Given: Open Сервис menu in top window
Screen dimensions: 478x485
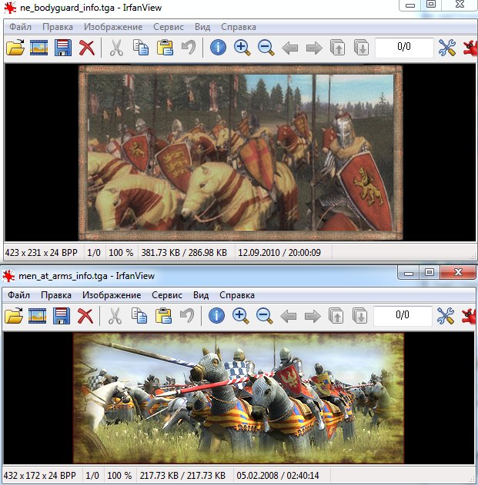Looking at the screenshot, I should tap(169, 27).
